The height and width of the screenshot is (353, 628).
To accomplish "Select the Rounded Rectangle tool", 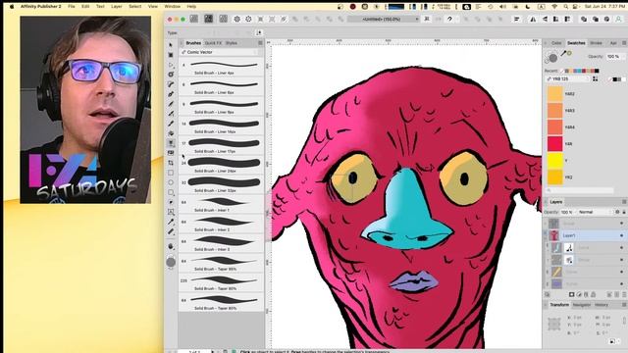I will [x=171, y=192].
